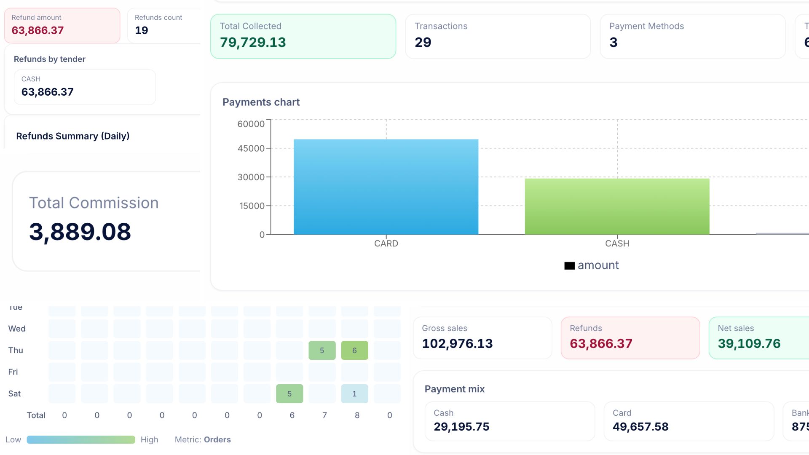
Task: Click the Total Collected card showing 79,729.13
Action: click(303, 36)
